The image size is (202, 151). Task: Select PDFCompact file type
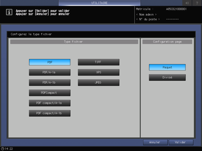50,93
